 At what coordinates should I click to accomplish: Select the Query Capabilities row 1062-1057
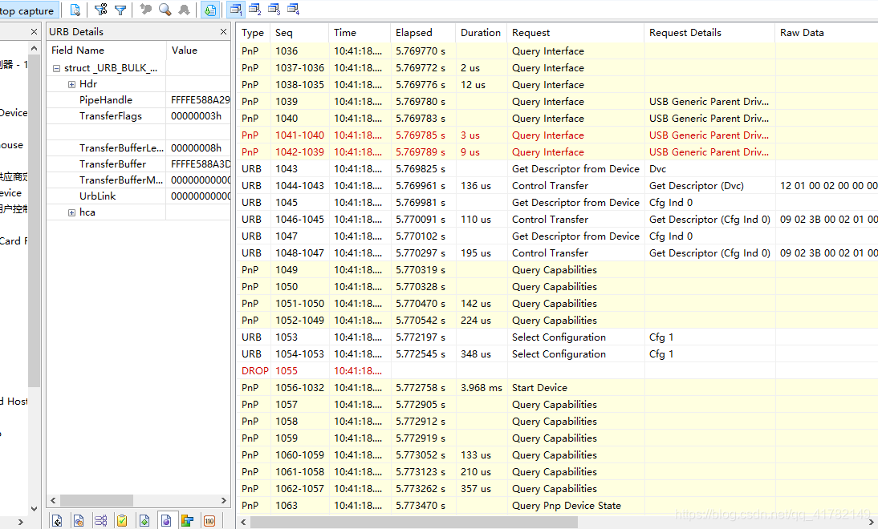pos(557,489)
